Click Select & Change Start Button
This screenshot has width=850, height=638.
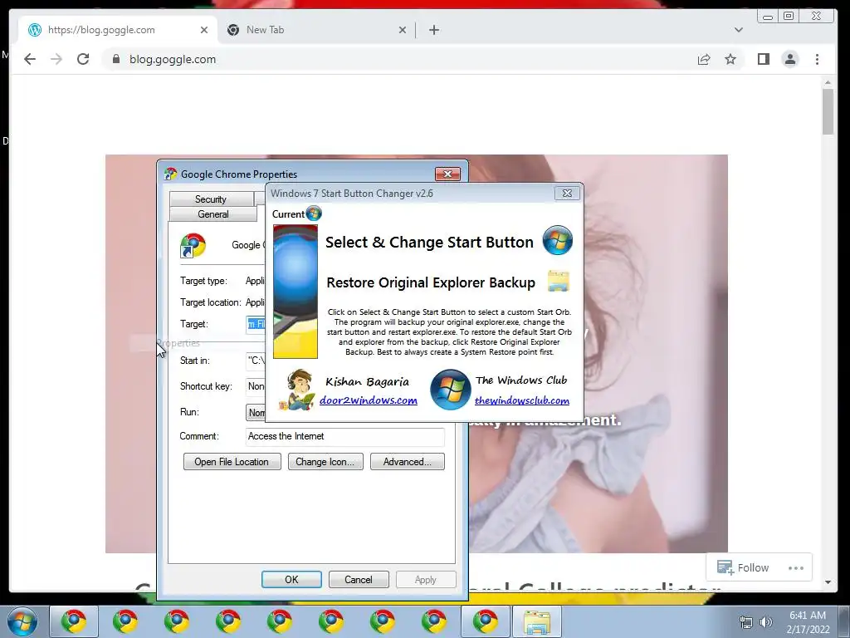(429, 242)
